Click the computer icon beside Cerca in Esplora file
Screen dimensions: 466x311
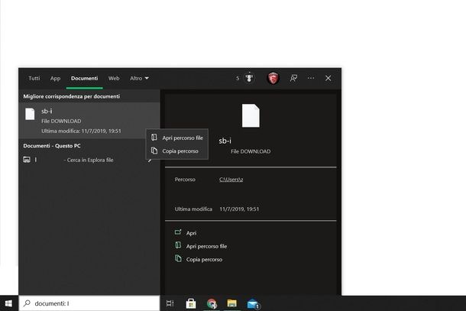[x=27, y=160]
